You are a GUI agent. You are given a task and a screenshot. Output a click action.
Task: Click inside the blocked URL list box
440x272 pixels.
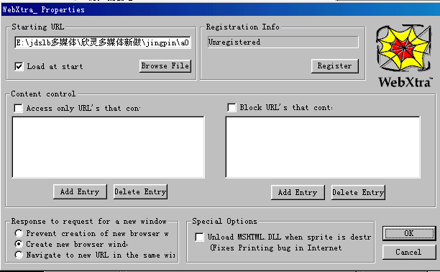tap(323, 148)
